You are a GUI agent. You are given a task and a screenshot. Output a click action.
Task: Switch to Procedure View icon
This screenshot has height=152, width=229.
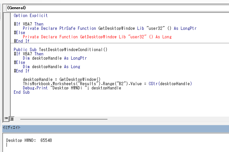click(x=6, y=119)
